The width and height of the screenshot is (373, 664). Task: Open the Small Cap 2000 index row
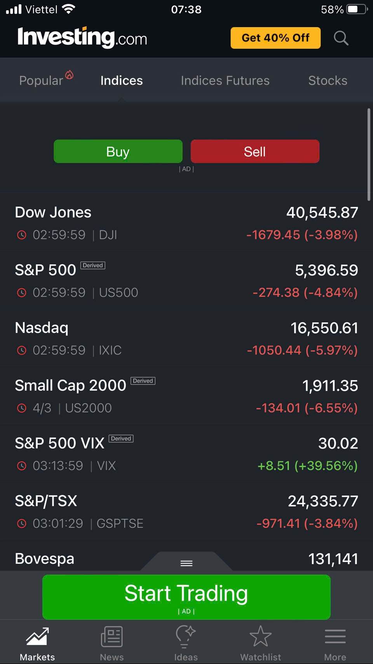pyautogui.click(x=186, y=396)
